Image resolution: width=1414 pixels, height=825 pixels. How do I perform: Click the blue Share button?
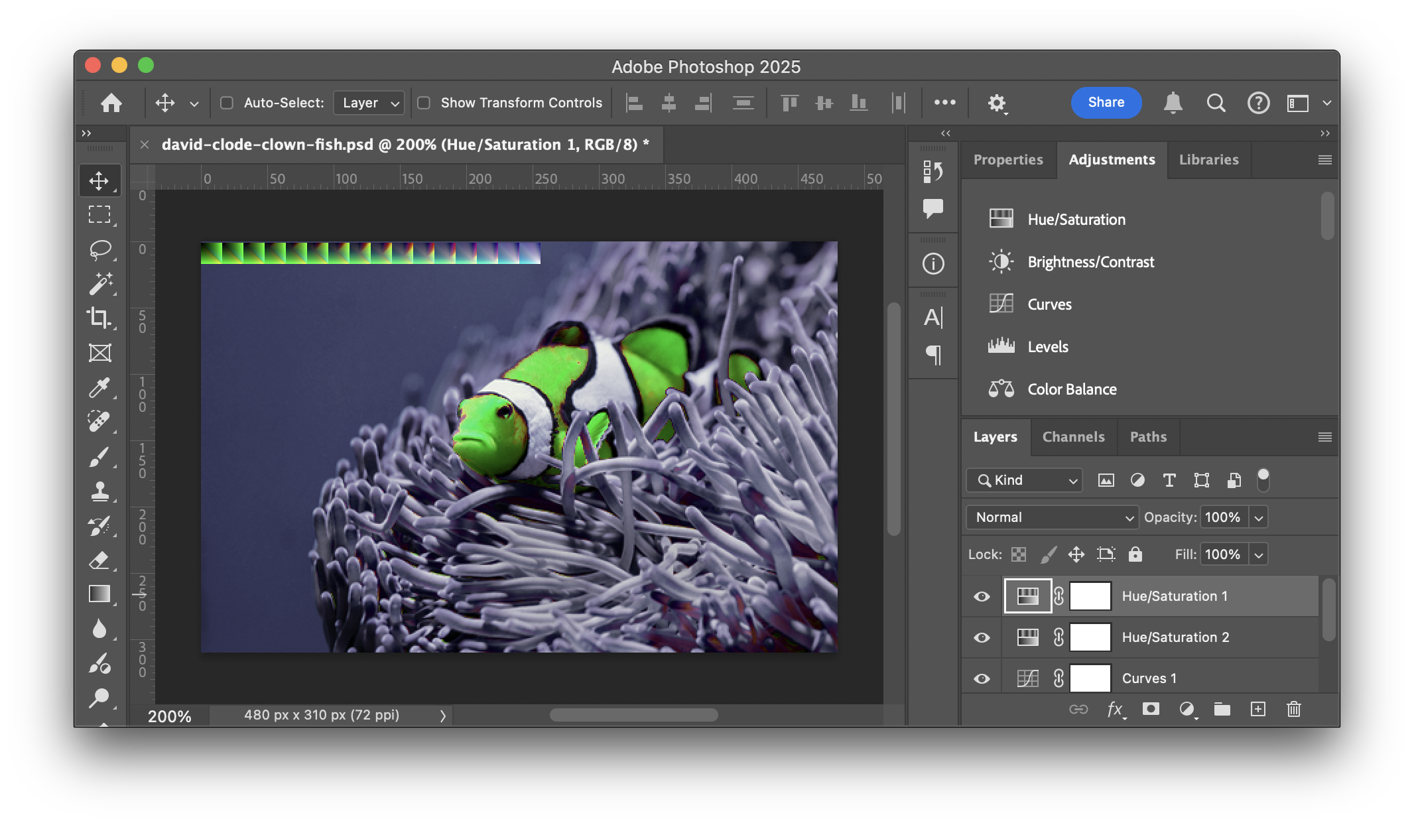click(1106, 102)
